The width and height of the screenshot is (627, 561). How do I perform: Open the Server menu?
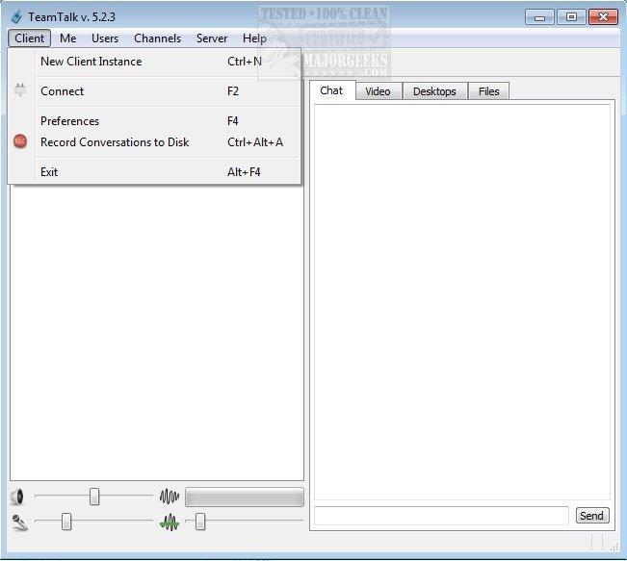(212, 38)
